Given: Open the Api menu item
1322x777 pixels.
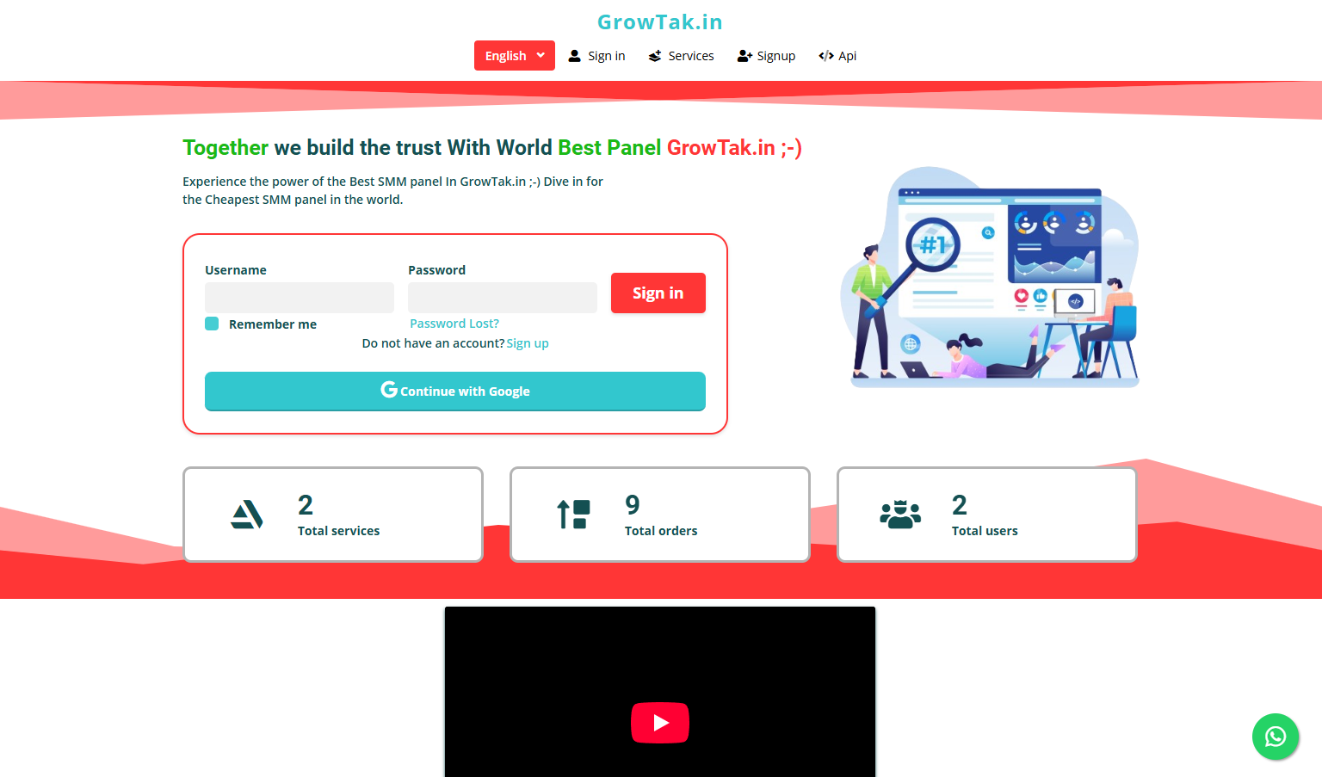Looking at the screenshot, I should point(847,56).
